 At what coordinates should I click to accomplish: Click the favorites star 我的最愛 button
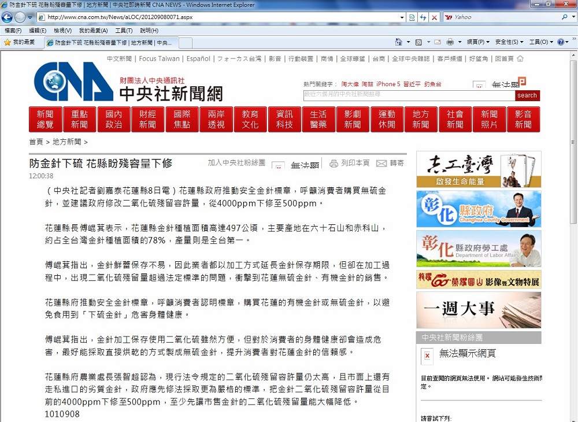pyautogui.click(x=19, y=42)
